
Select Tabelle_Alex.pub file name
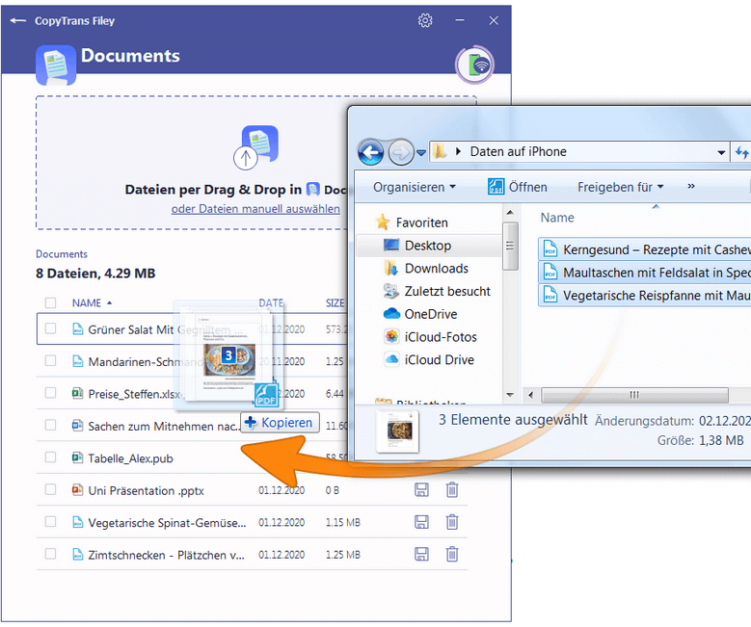click(131, 458)
